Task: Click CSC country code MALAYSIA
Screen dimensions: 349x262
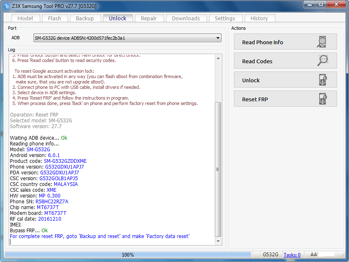Action: [x=66, y=184]
